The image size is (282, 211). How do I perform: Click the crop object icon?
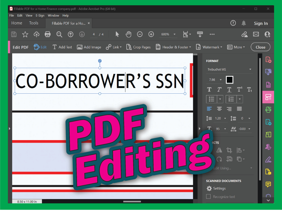click(229, 150)
